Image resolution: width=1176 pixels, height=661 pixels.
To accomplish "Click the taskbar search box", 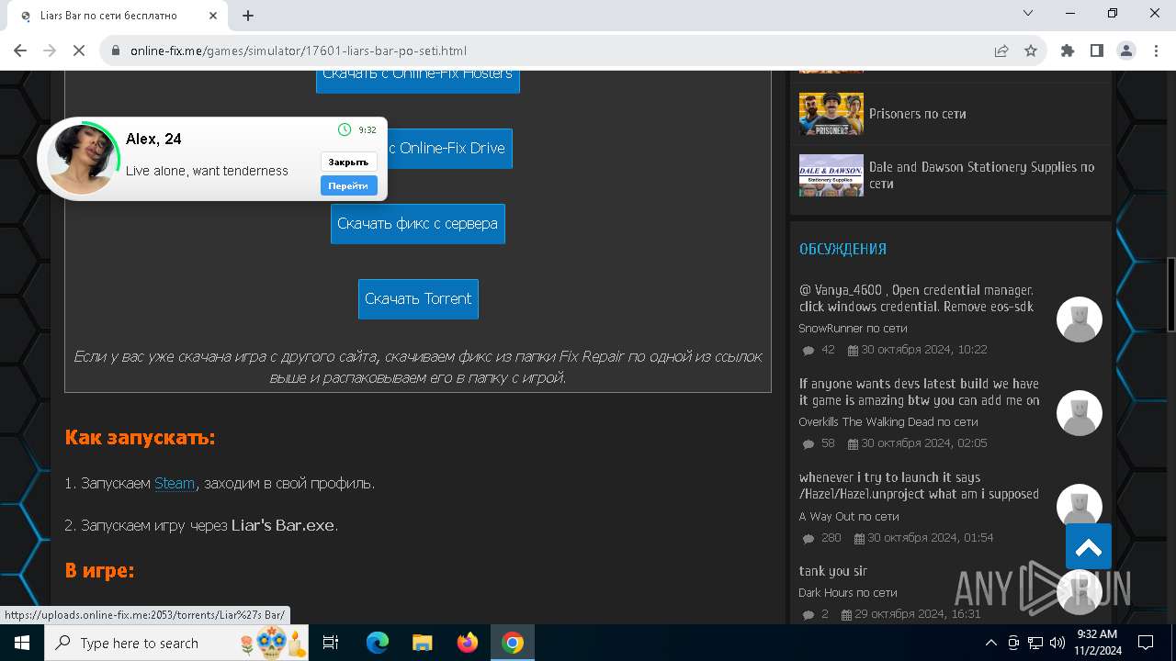I will click(177, 643).
